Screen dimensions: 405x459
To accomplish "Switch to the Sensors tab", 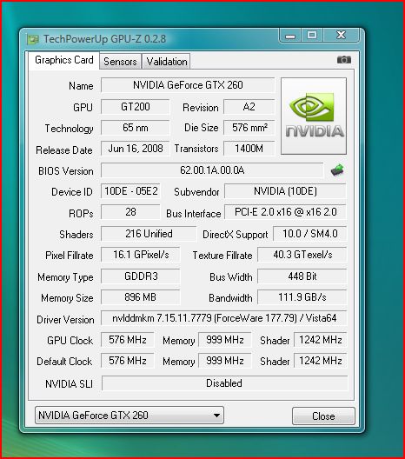I will 120,62.
